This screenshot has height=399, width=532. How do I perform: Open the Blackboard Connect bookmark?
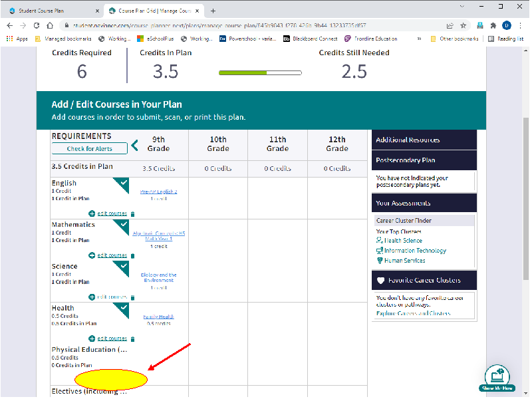click(x=311, y=39)
